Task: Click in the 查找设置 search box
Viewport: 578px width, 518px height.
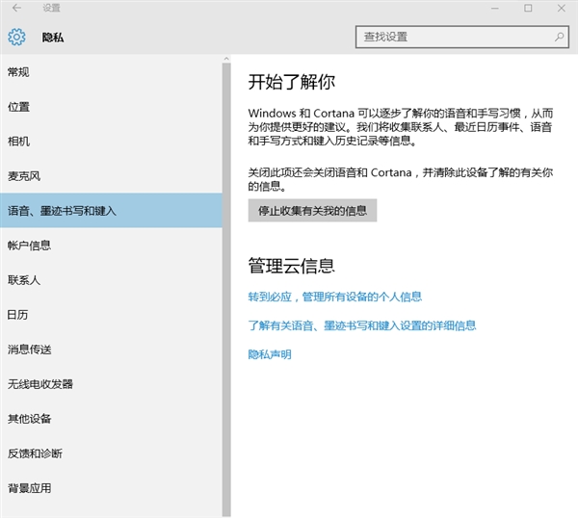Action: click(x=453, y=37)
